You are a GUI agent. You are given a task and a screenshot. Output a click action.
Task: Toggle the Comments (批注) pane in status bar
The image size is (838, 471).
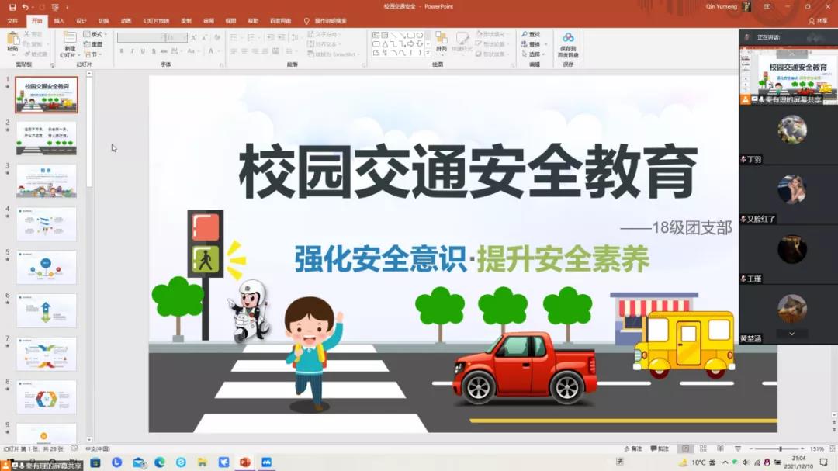(x=659, y=449)
